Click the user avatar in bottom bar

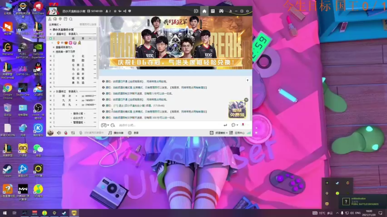click(50, 133)
